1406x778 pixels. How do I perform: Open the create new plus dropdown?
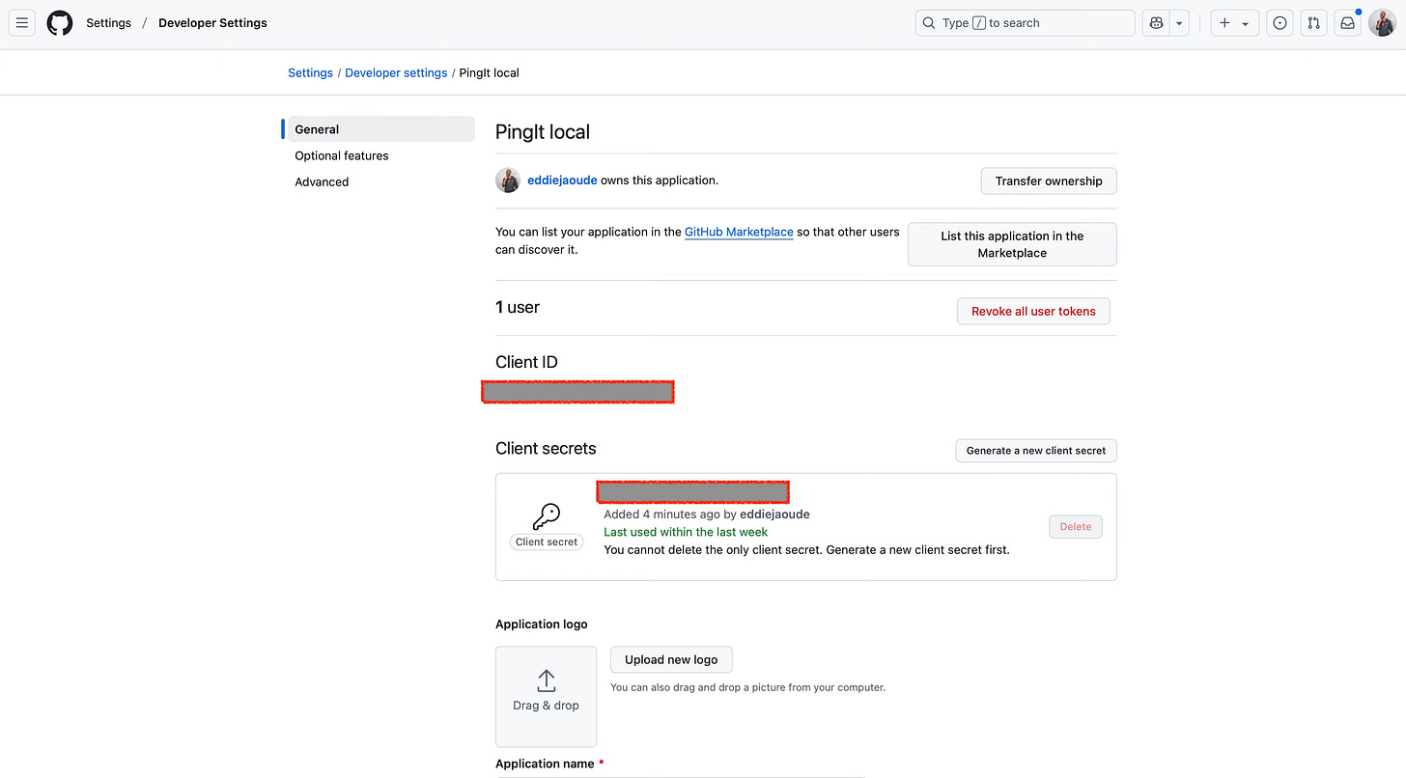[x=1234, y=23]
